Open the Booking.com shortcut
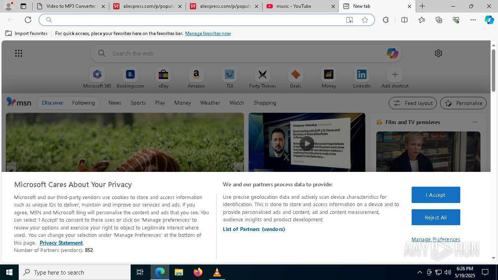 click(130, 78)
